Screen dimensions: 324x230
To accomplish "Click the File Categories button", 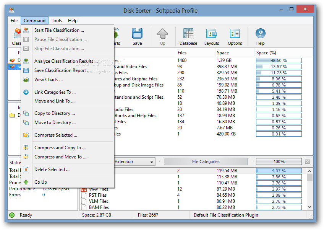I will (206, 161).
